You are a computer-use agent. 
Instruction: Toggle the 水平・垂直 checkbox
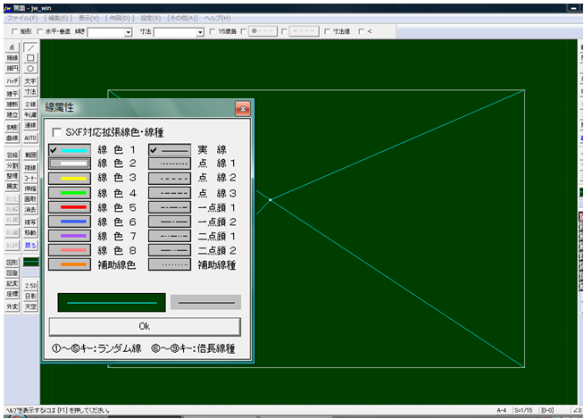point(42,31)
